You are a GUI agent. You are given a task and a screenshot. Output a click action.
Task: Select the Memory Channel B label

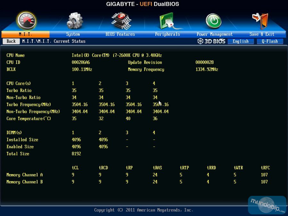(25, 182)
